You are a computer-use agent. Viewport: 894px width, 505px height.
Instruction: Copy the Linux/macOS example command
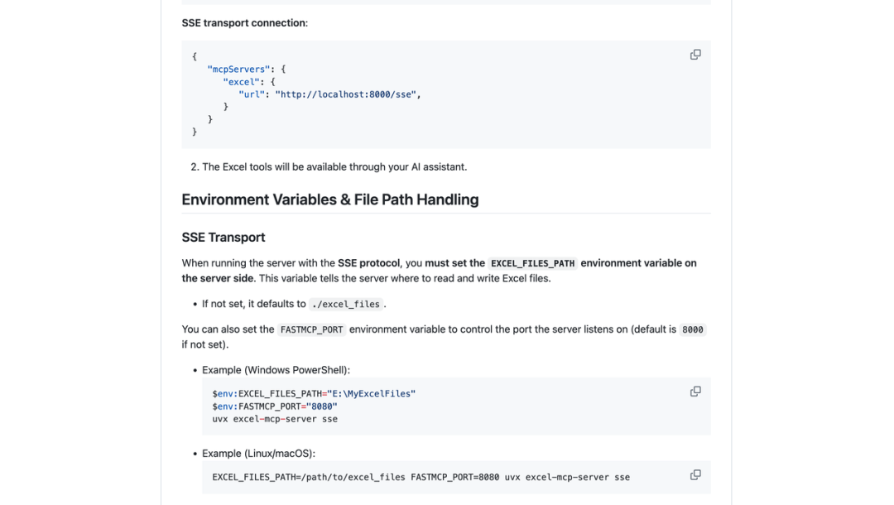pos(695,475)
